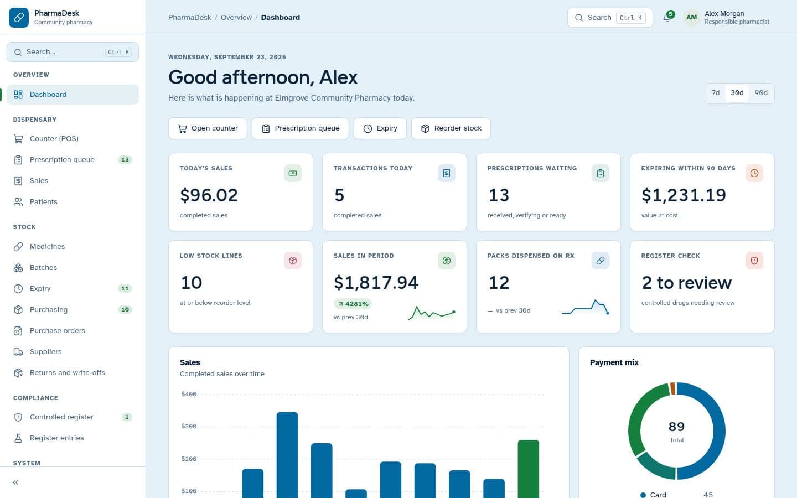Click the Low Stock Lines box icon
The height and width of the screenshot is (498, 797).
(293, 261)
